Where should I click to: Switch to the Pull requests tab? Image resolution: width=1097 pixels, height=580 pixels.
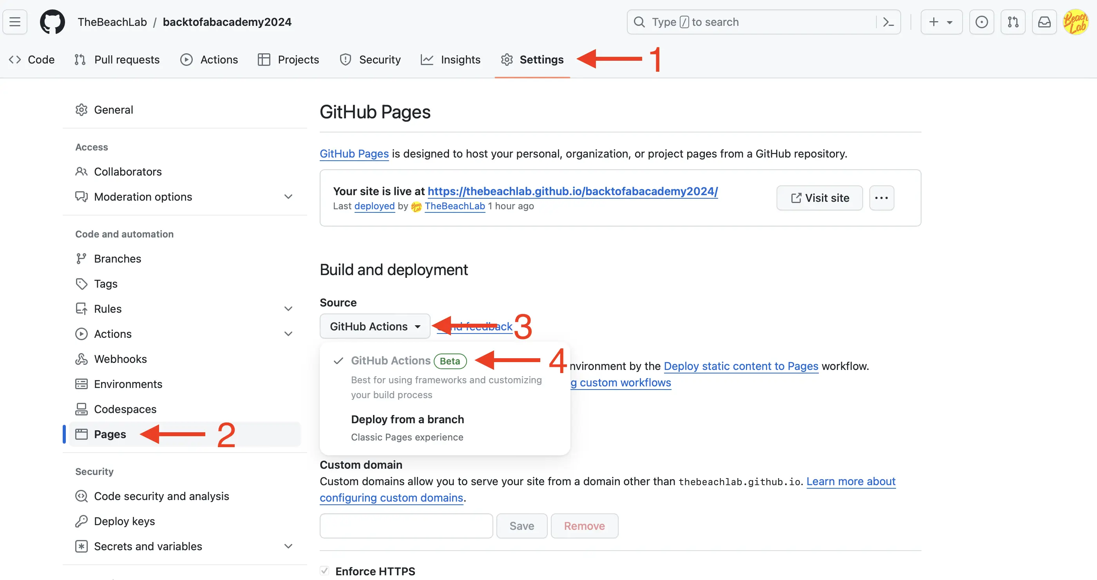click(117, 60)
